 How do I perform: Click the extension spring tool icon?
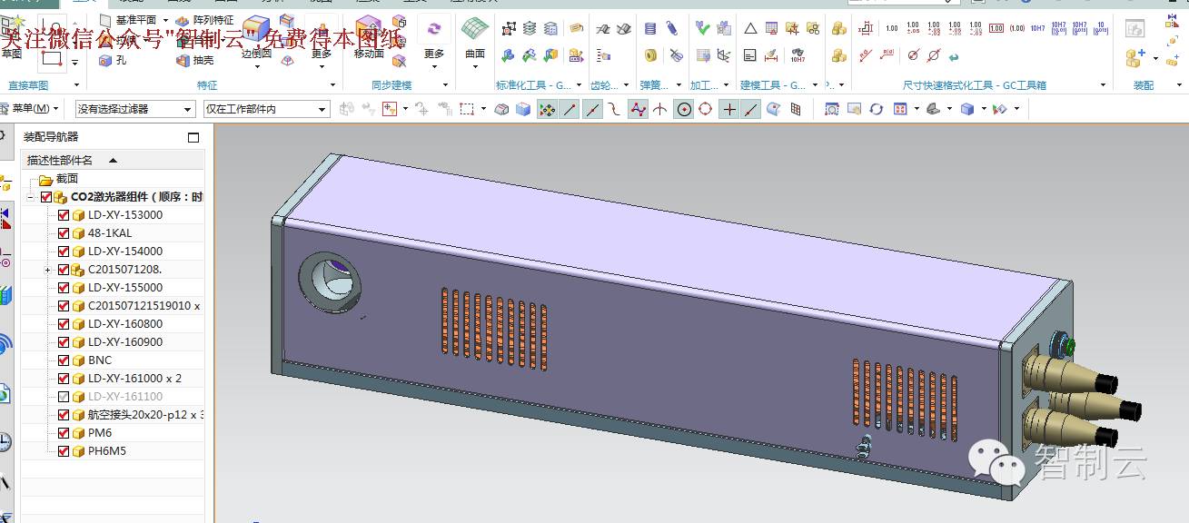point(673,29)
